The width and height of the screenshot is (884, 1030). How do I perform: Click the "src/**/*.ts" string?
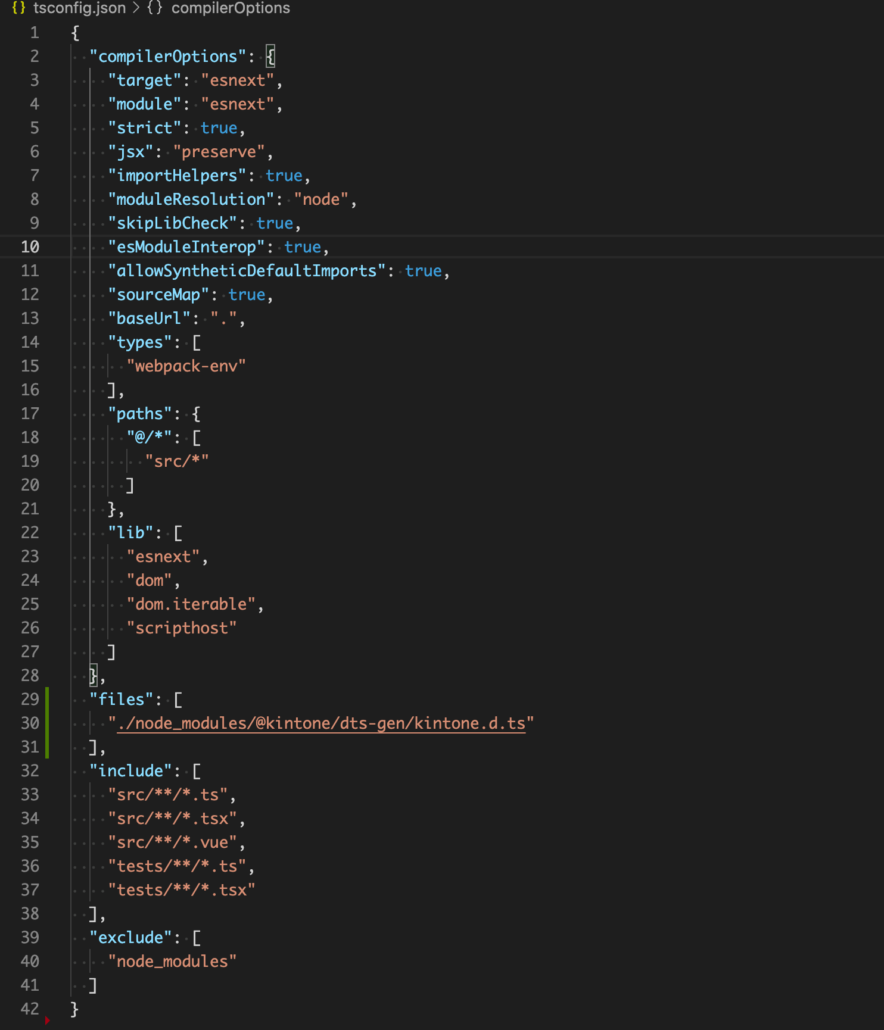(168, 795)
